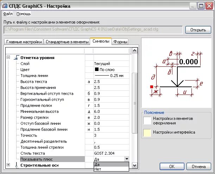
Task: Click the black color swatch По слою
Action: point(97,69)
